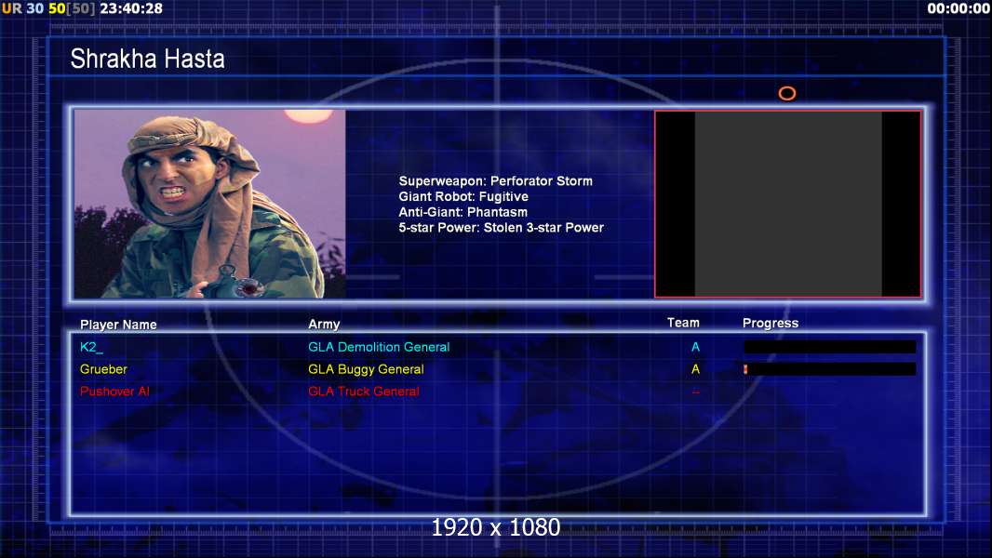Image resolution: width=992 pixels, height=558 pixels.
Task: Click the dark map preview panel
Action: 787,204
